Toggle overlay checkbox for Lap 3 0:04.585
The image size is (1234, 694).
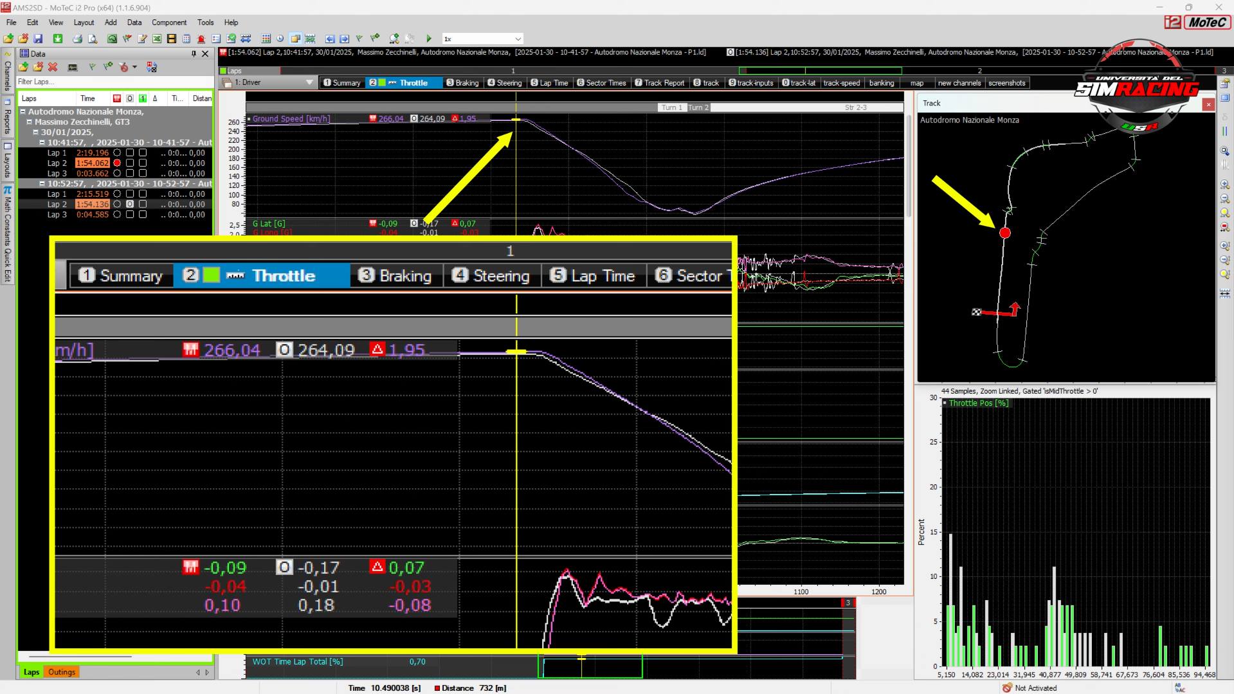tap(130, 215)
